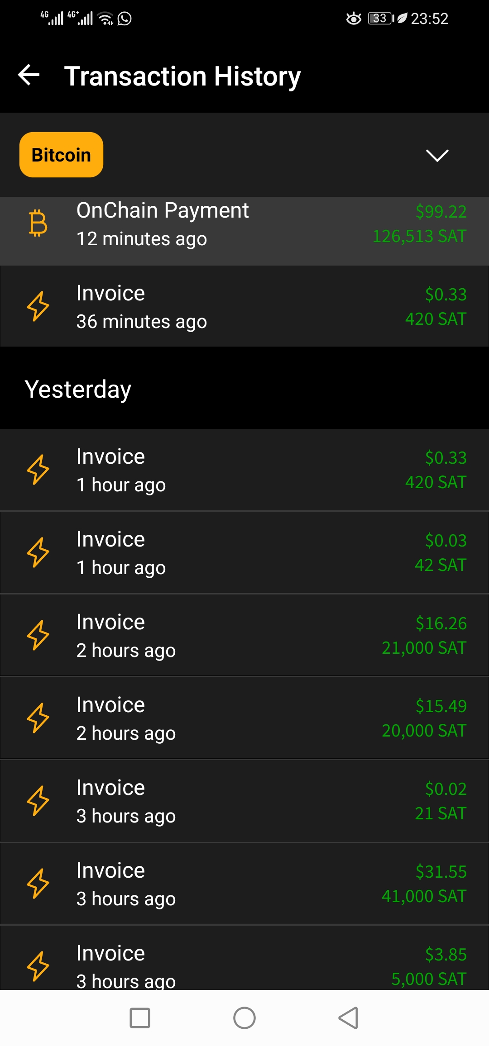Tap the 126,513 SAT amount

419,236
